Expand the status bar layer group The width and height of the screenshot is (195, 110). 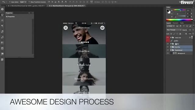click(x=171, y=37)
